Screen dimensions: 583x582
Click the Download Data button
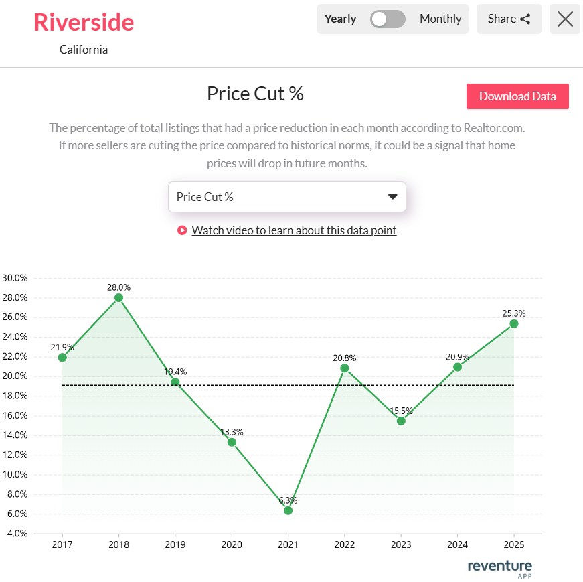click(x=517, y=96)
